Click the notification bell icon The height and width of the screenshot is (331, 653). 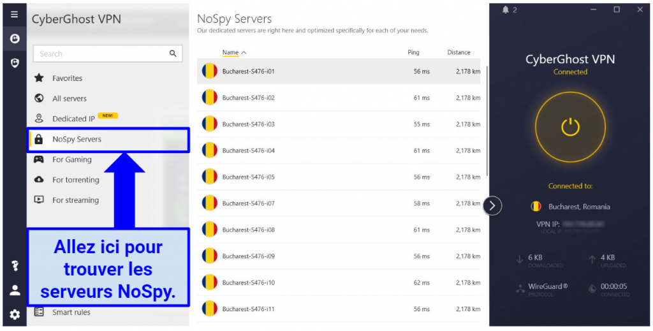tap(506, 10)
